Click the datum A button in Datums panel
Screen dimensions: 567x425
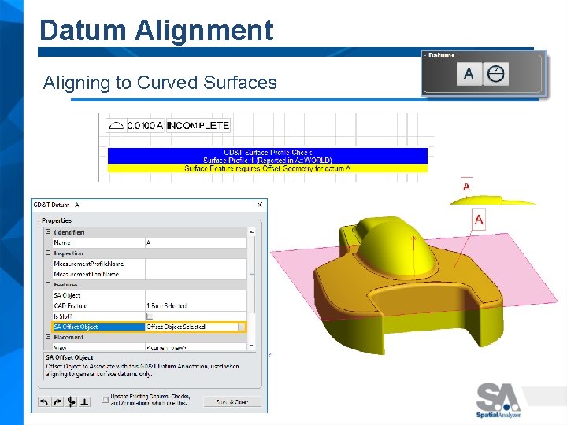(469, 74)
